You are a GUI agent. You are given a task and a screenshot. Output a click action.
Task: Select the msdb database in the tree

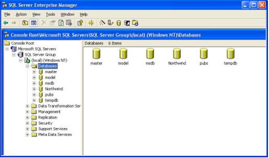coord(49,83)
